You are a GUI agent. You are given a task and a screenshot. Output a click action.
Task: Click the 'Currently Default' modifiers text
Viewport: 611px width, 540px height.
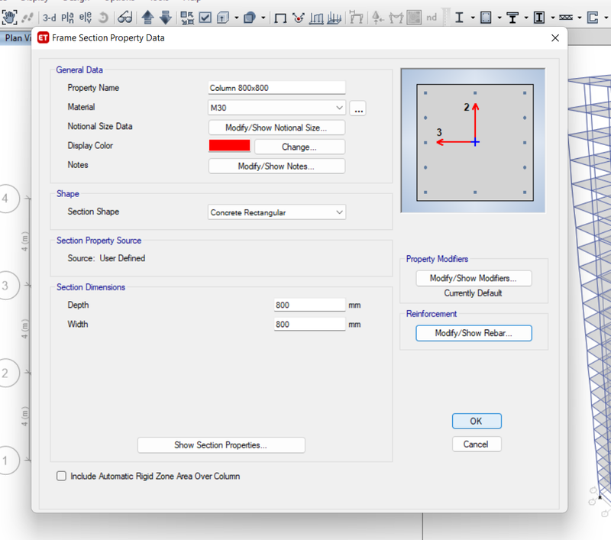pyautogui.click(x=473, y=293)
